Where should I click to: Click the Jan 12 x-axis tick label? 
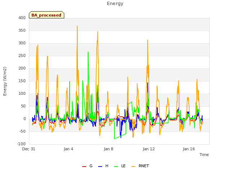(149, 149)
